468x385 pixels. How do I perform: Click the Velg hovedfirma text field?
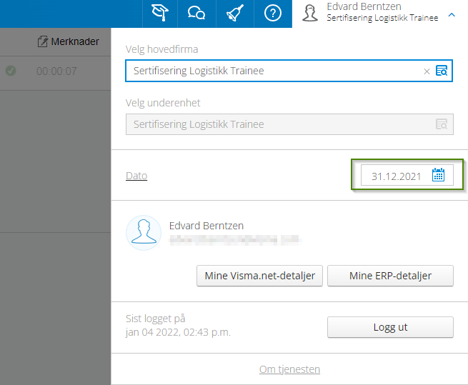[x=289, y=71]
